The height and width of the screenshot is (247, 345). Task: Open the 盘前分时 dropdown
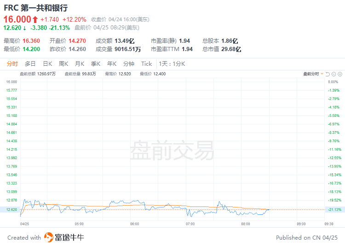pyautogui.click(x=313, y=74)
